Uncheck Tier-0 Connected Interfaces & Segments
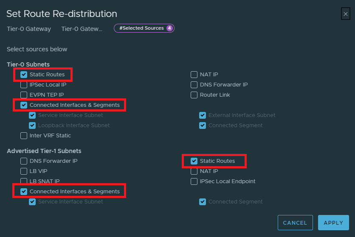 (24, 105)
